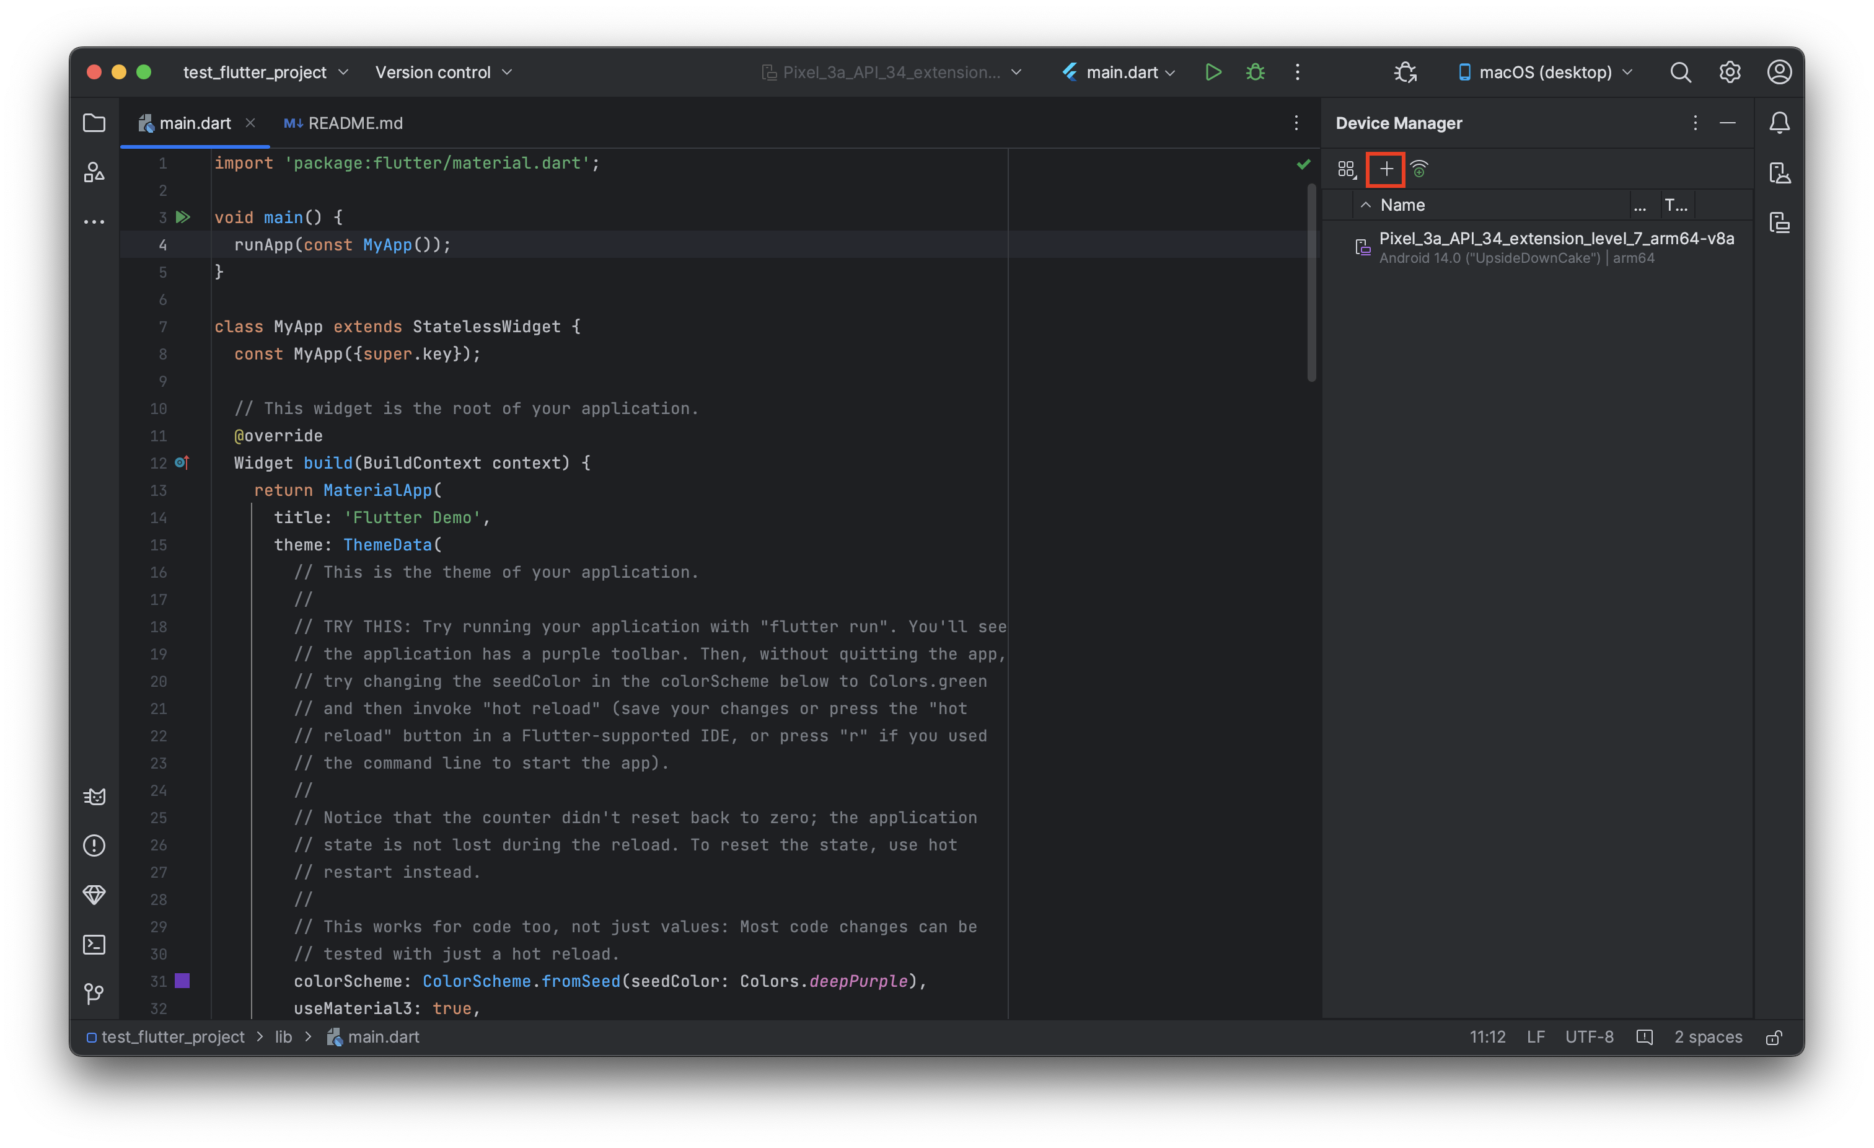Click run gutter icon beside main()
Screen dimensions: 1874x1148
click(183, 218)
